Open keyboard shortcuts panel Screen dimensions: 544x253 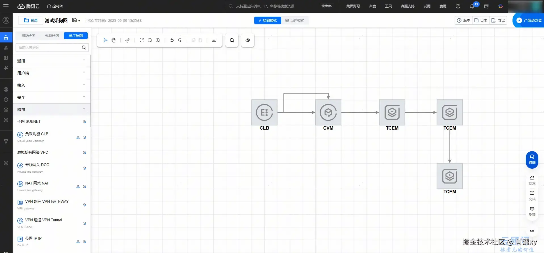click(214, 40)
